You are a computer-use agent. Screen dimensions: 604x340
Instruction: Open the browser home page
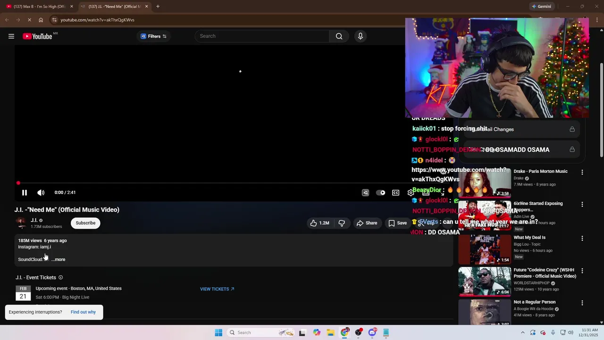41,20
